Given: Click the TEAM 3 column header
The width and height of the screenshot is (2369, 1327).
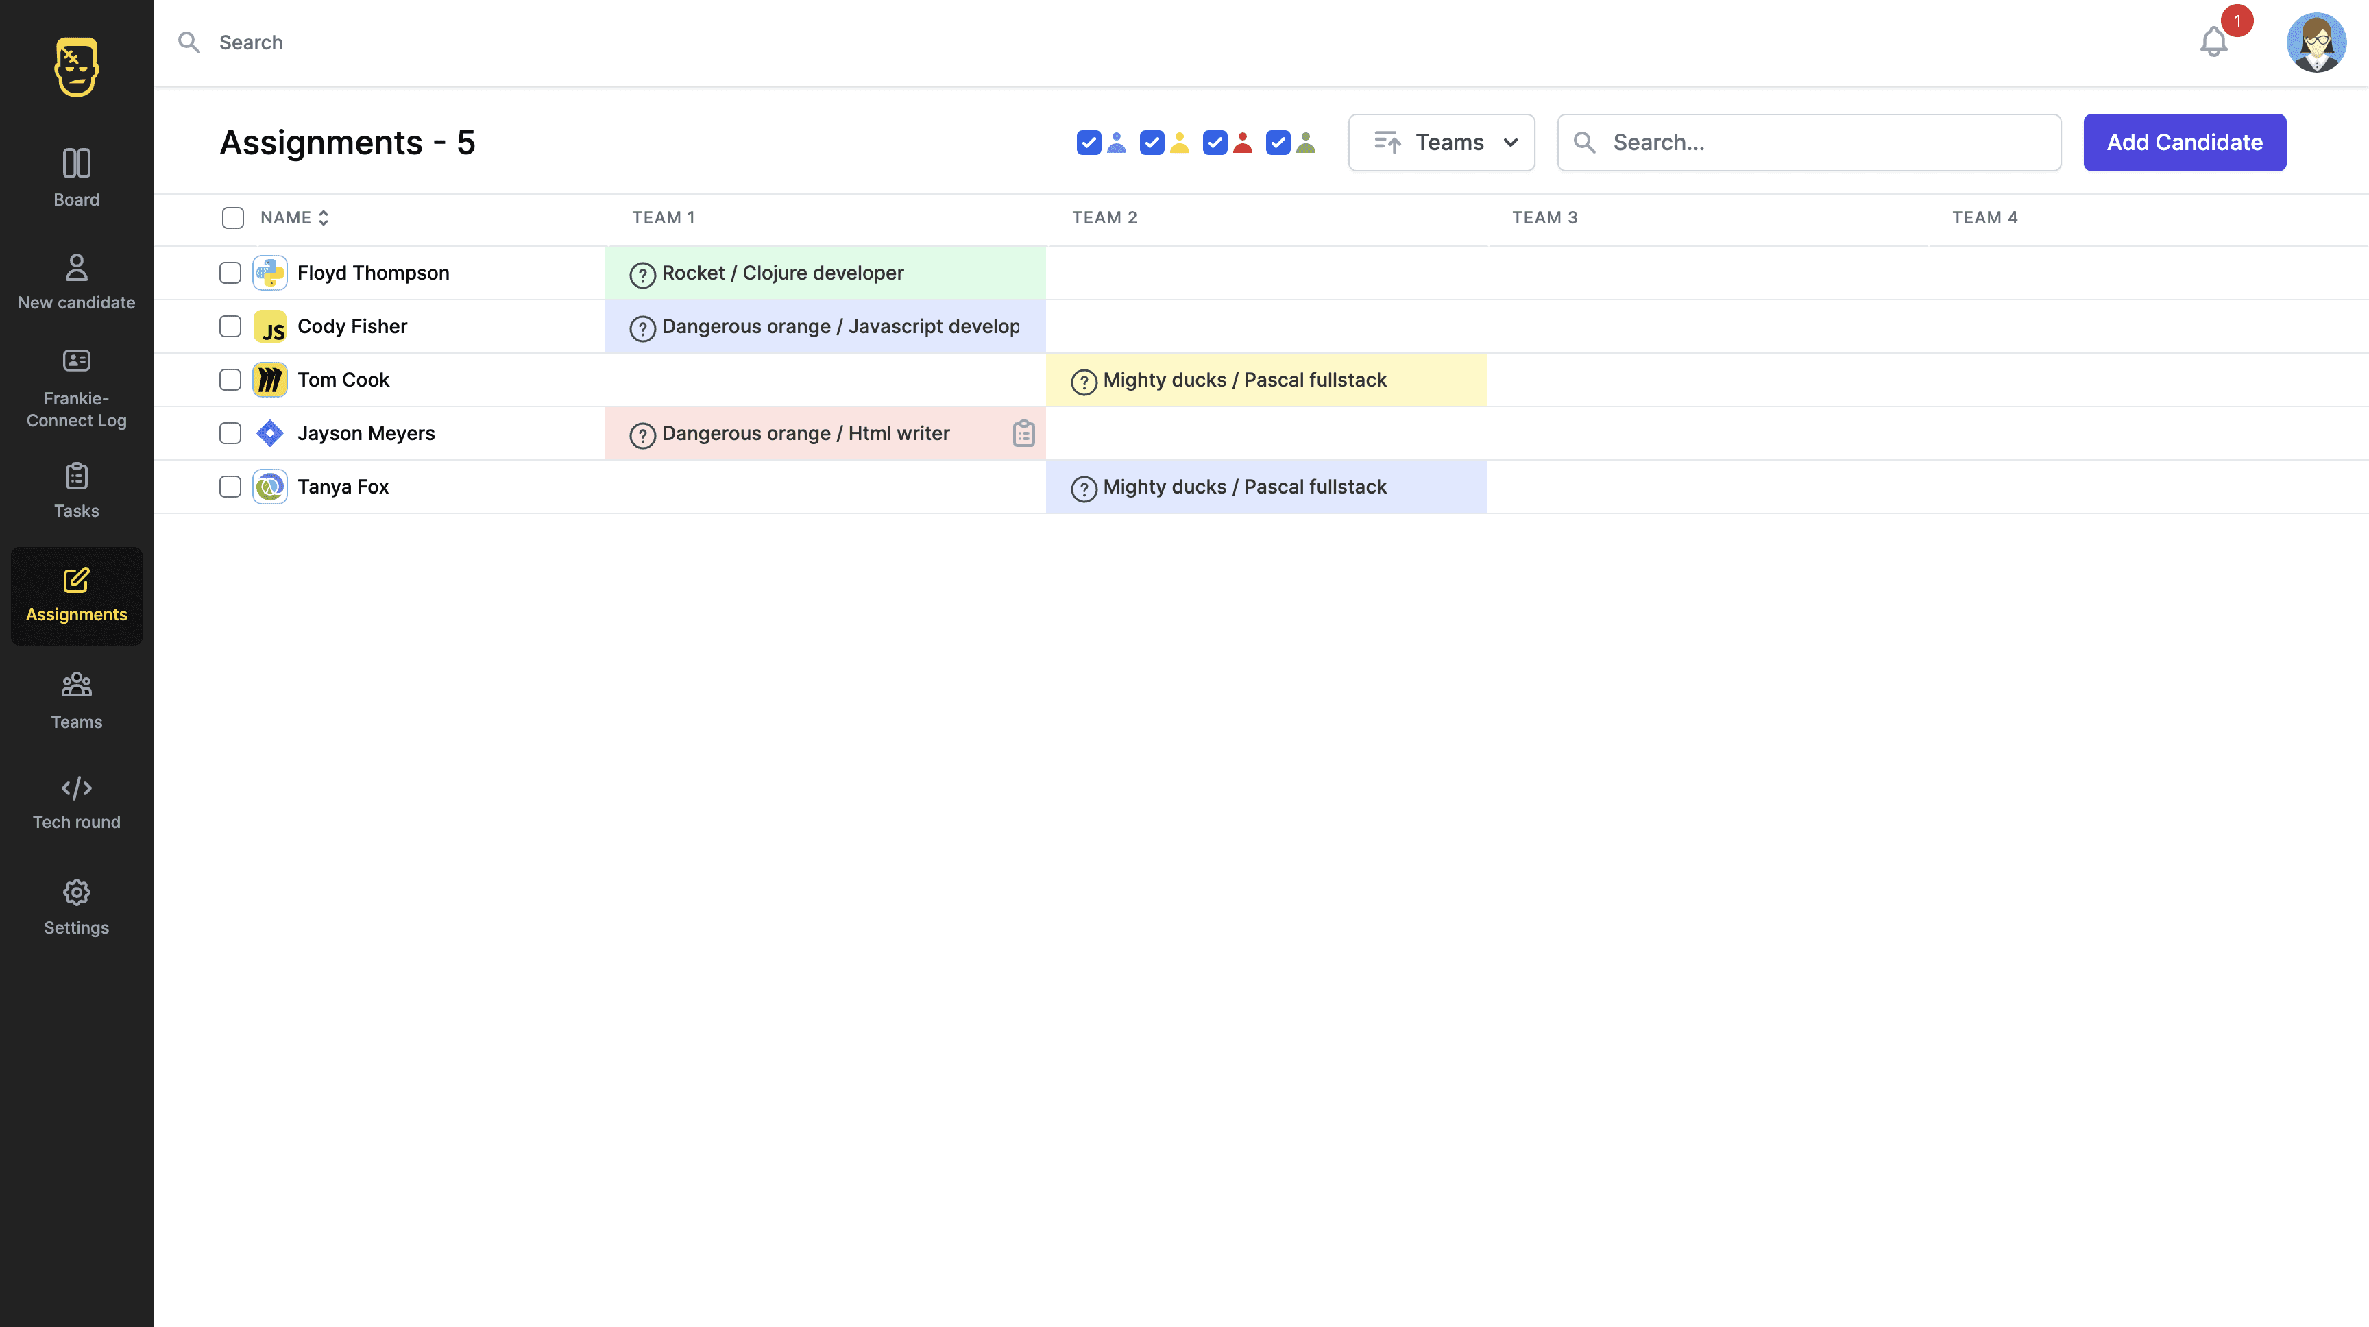Looking at the screenshot, I should point(1544,218).
